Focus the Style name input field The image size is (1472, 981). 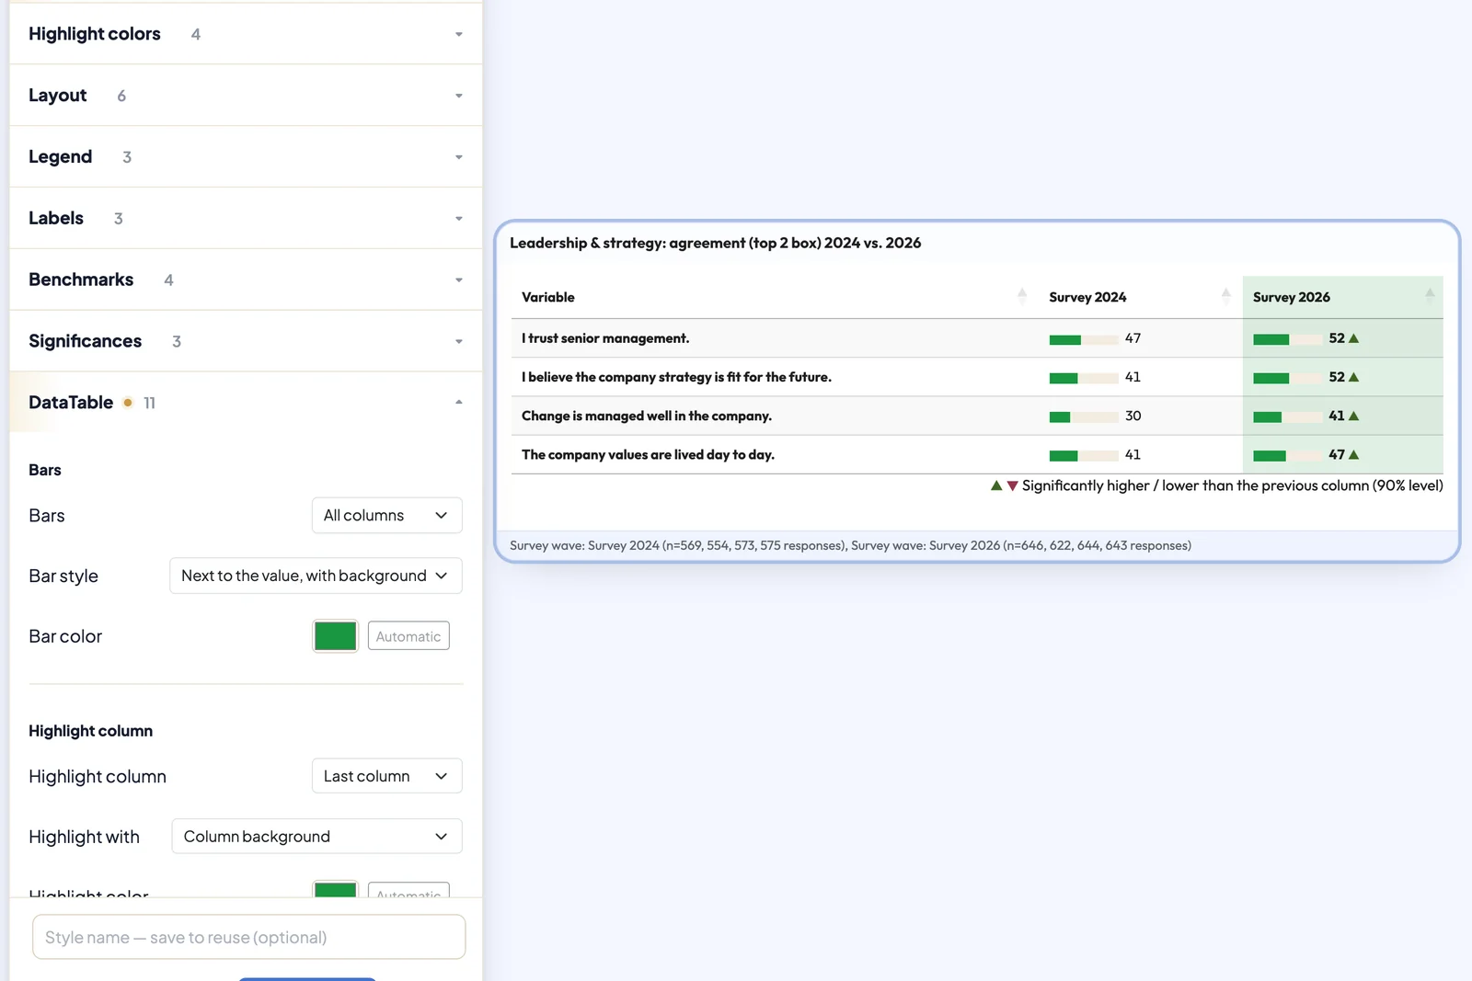pos(248,937)
